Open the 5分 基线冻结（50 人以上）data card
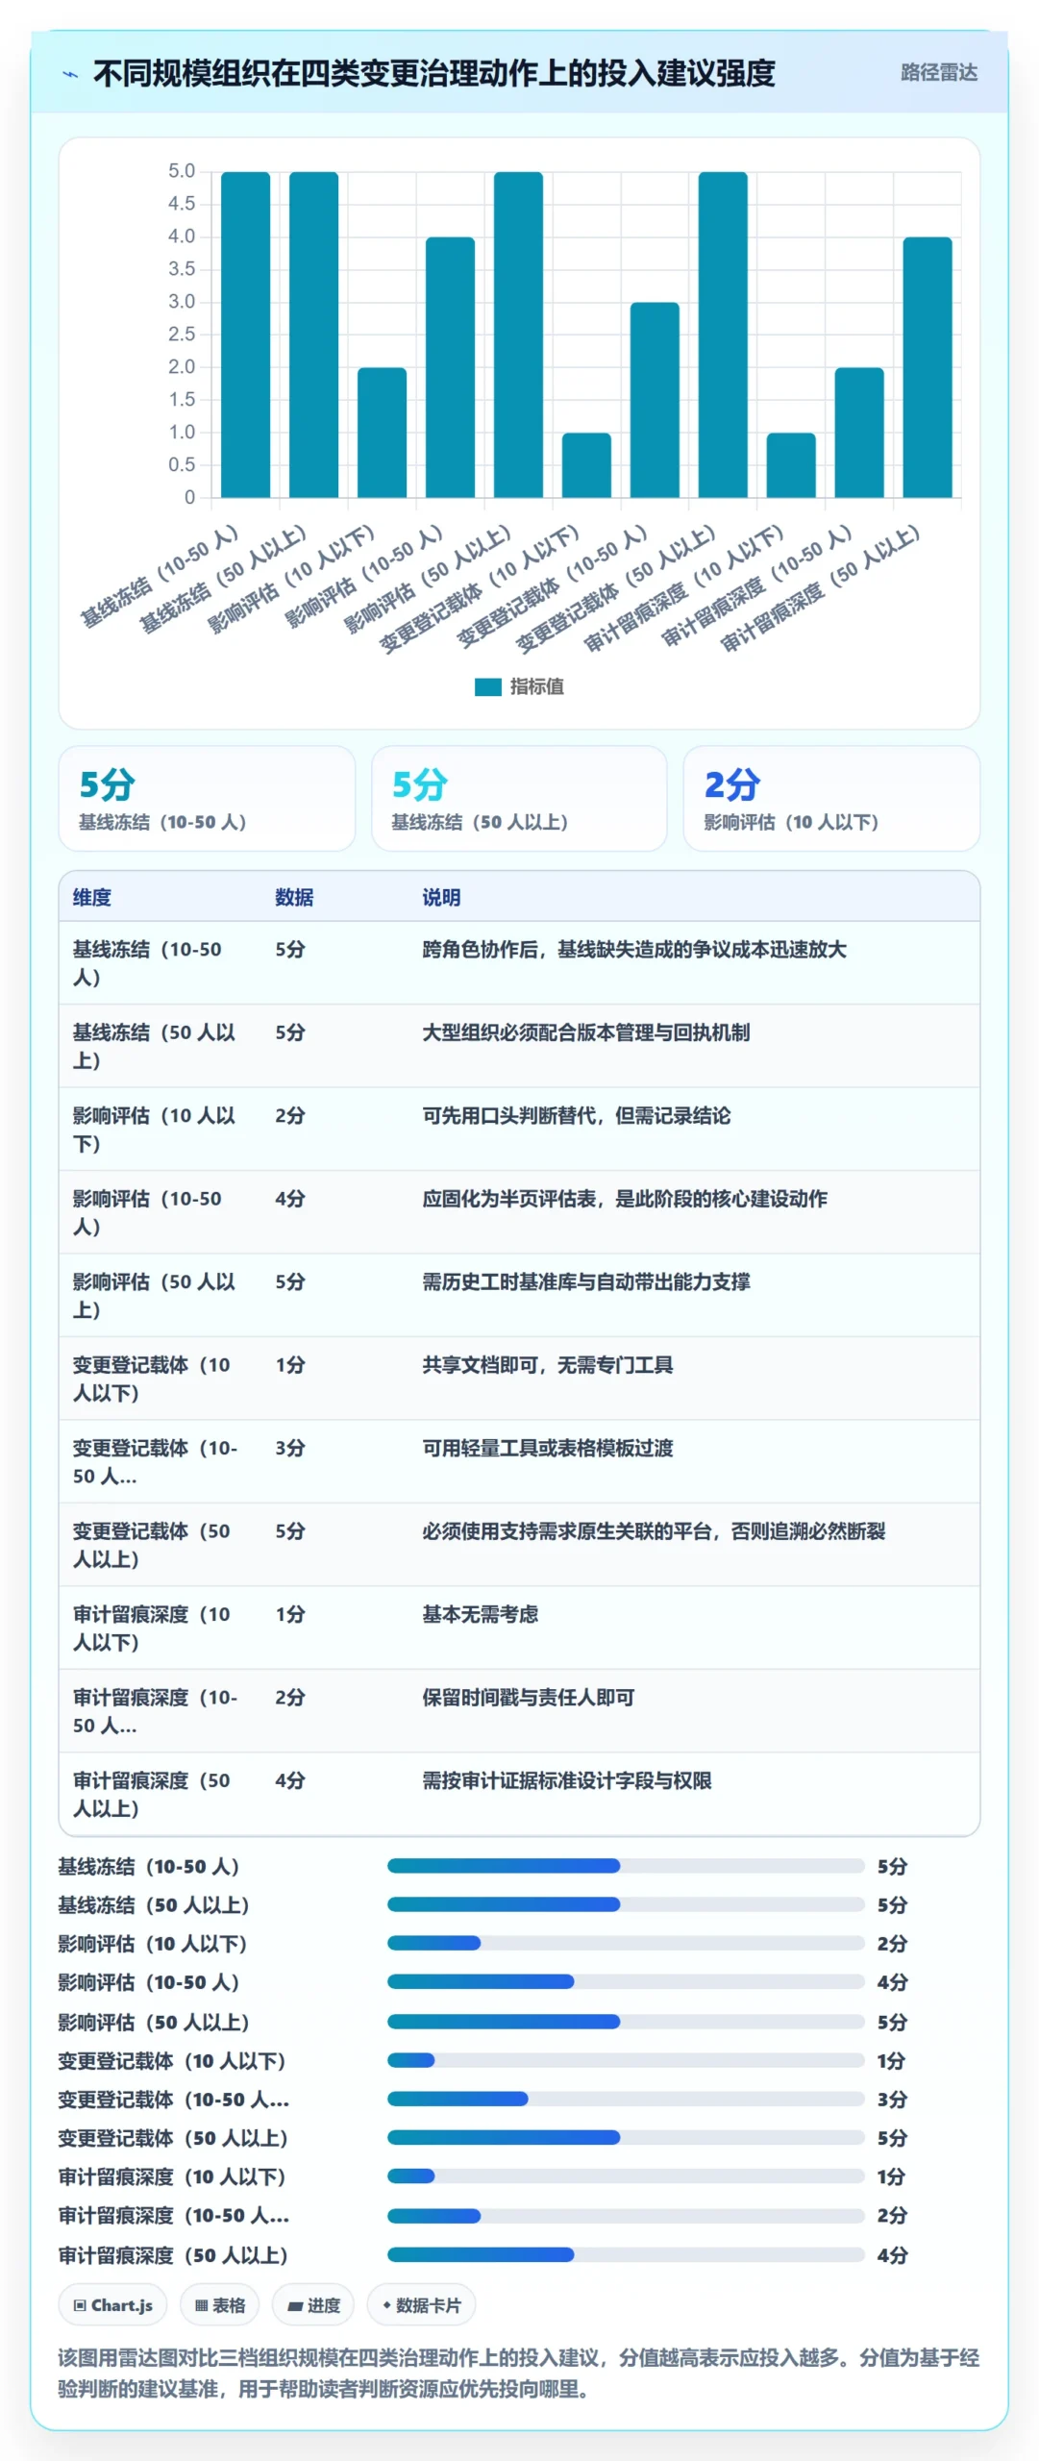Viewport: 1039px width, 2461px height. pos(519,799)
